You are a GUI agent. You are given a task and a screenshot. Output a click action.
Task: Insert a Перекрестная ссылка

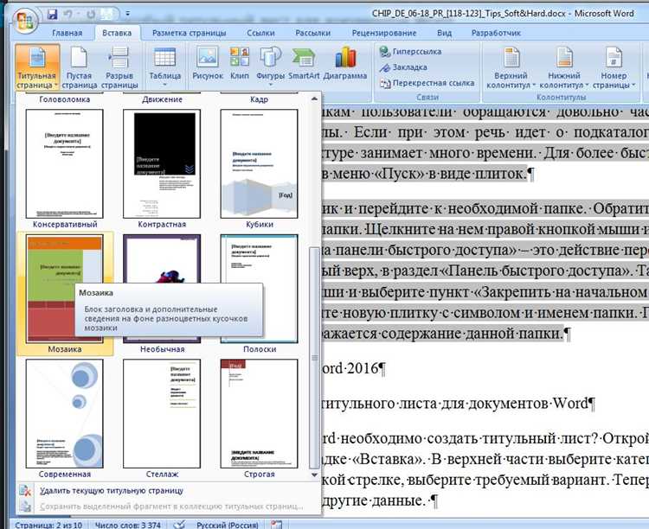tap(427, 83)
